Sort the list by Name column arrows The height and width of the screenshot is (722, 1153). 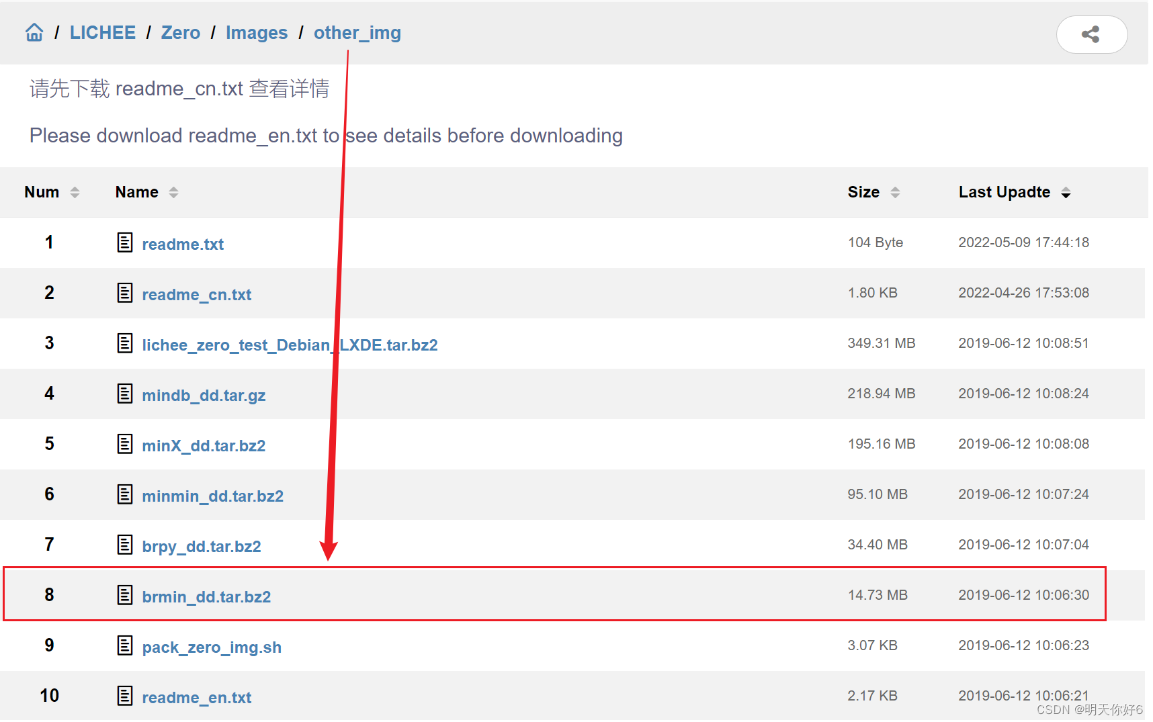(173, 193)
